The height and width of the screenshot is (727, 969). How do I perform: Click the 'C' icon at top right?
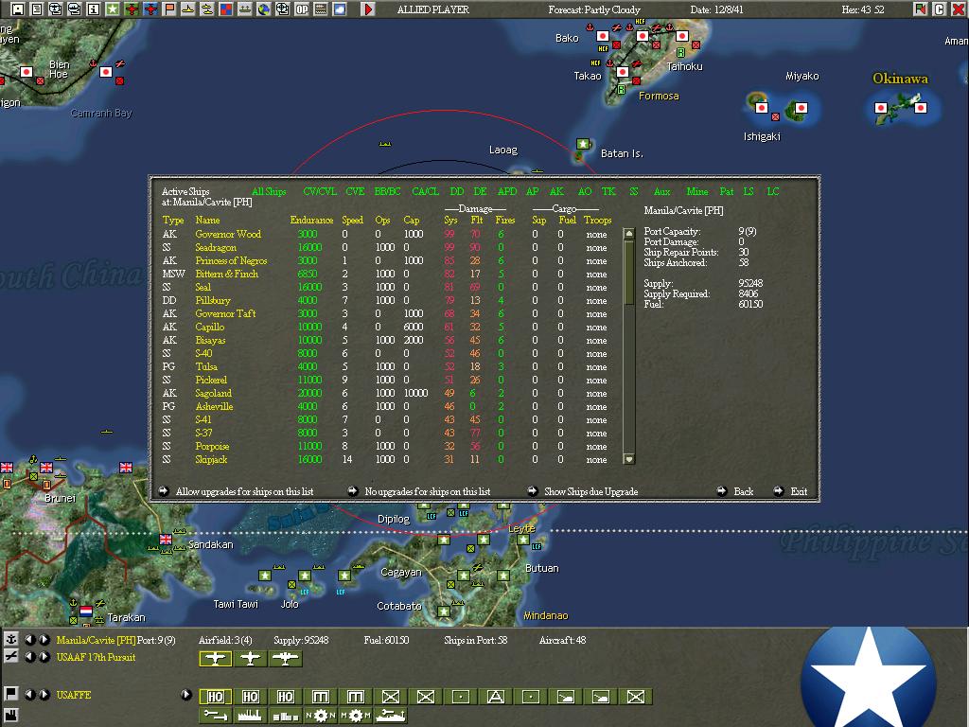tap(940, 9)
